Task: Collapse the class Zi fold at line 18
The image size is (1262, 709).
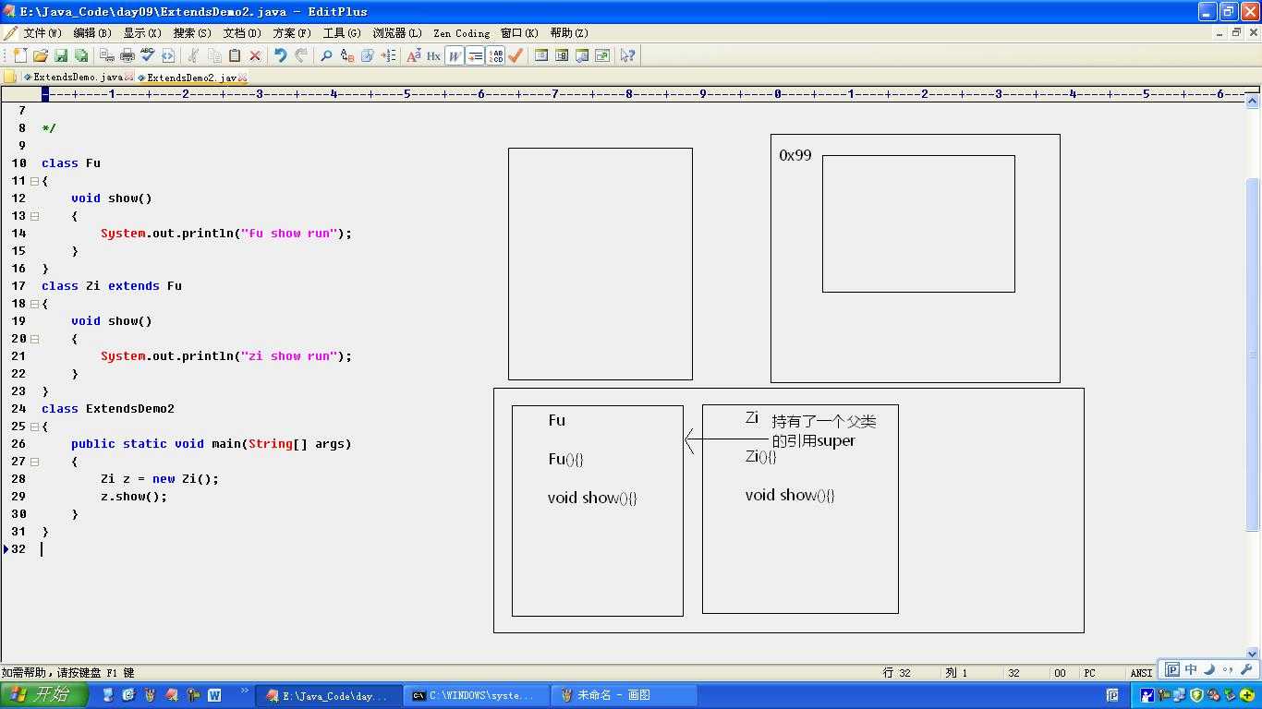Action: [x=34, y=304]
